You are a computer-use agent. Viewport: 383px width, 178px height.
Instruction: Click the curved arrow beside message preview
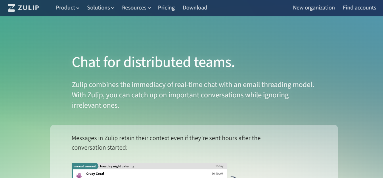pyautogui.click(x=233, y=177)
